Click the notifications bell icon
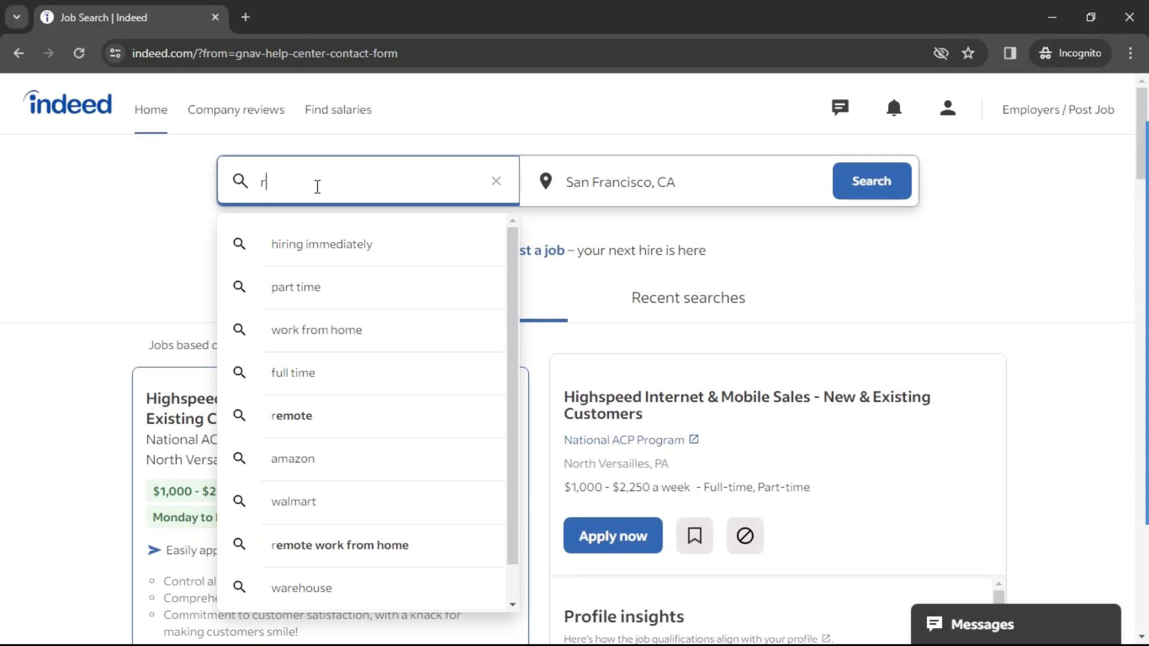This screenshot has width=1149, height=646. coord(893,108)
